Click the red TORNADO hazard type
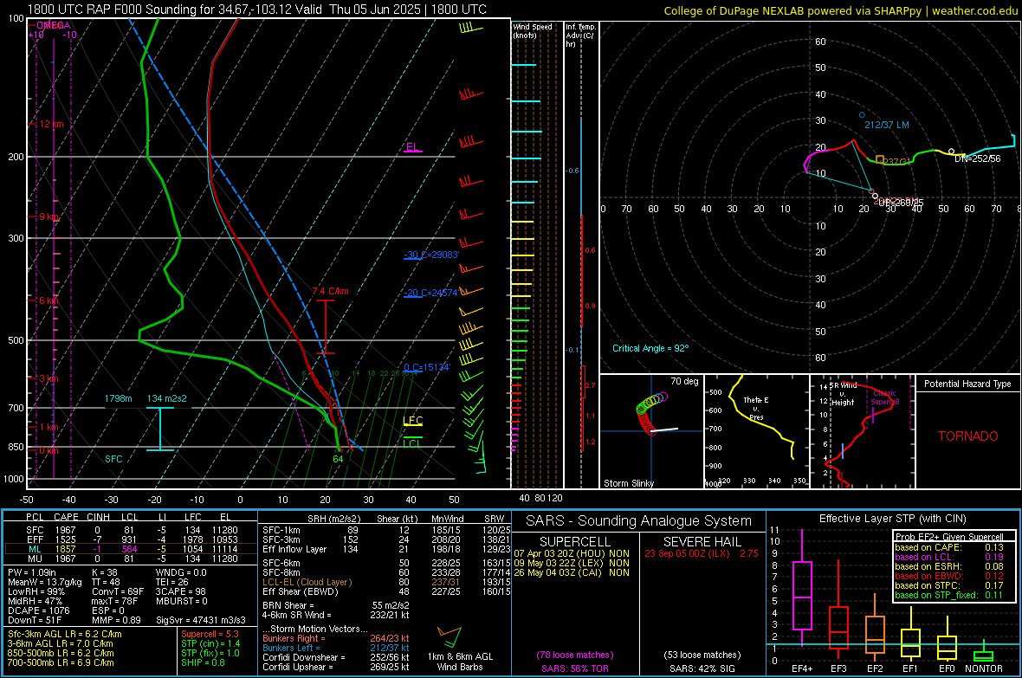 pos(968,436)
